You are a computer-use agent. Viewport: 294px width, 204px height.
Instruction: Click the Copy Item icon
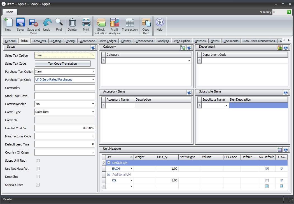[x=146, y=23]
